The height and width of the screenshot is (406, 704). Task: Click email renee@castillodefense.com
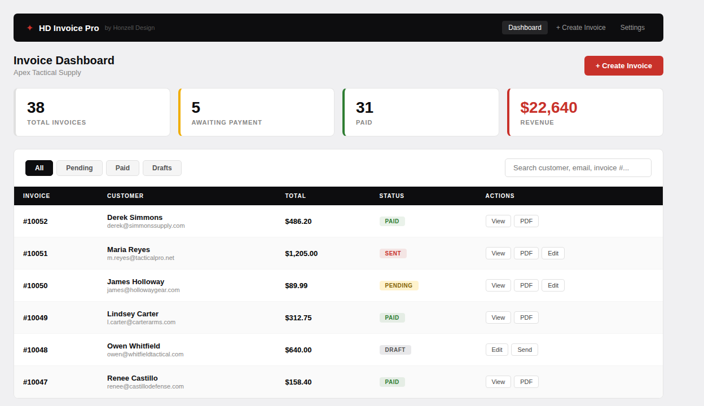point(146,386)
